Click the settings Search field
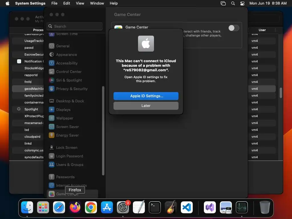This screenshot has height=219, width=292. (74, 26)
